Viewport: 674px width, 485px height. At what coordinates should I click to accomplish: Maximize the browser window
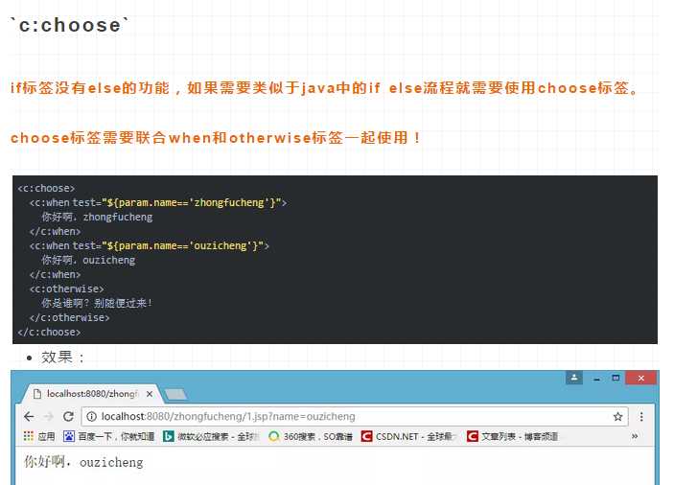coord(616,378)
